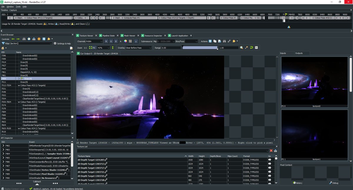The image size is (353, 190).
Task: Go to next drawcall with green right arrow
Action: click(x=18, y=39)
